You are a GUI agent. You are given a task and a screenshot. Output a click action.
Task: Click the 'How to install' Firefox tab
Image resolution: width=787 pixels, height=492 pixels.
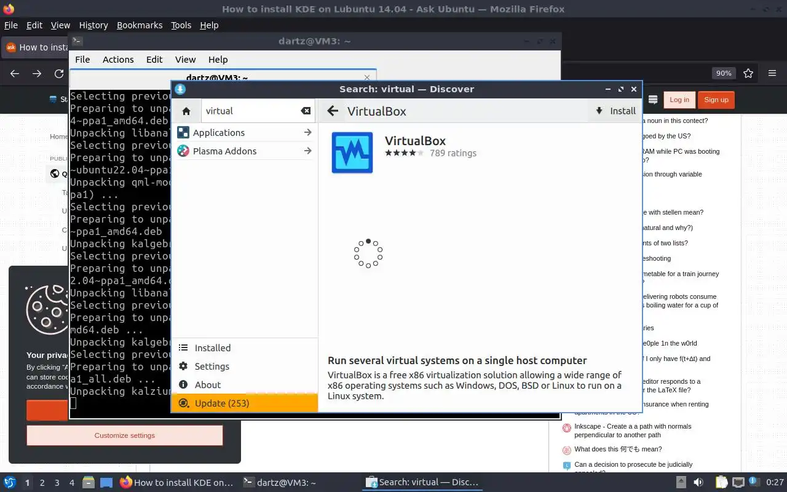(x=37, y=47)
